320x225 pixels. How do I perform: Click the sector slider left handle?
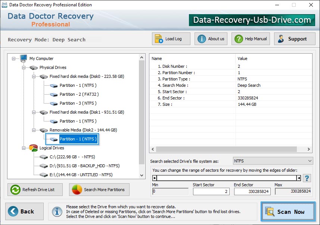pos(155,178)
